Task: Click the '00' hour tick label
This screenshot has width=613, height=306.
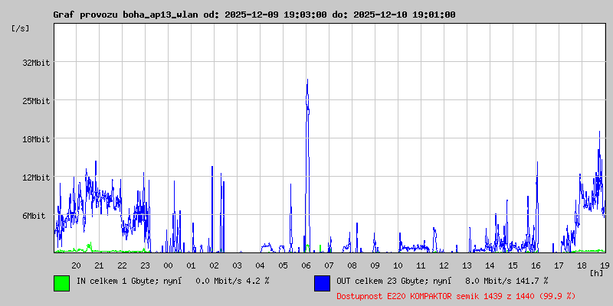Action: (x=168, y=265)
